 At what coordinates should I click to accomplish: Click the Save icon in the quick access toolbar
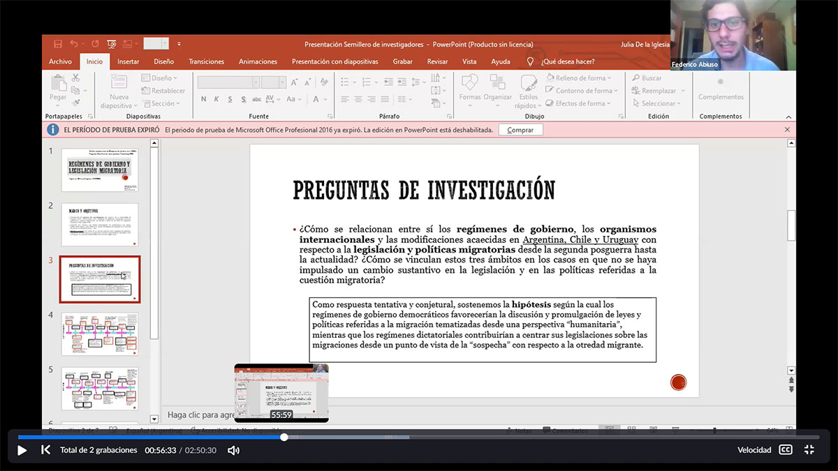58,44
